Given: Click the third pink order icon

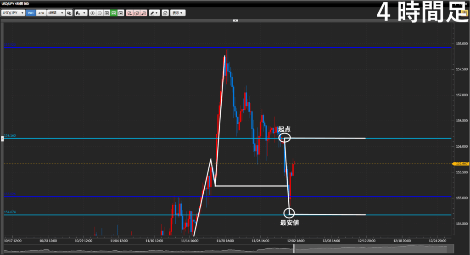Looking at the screenshot, I should click(143, 13).
